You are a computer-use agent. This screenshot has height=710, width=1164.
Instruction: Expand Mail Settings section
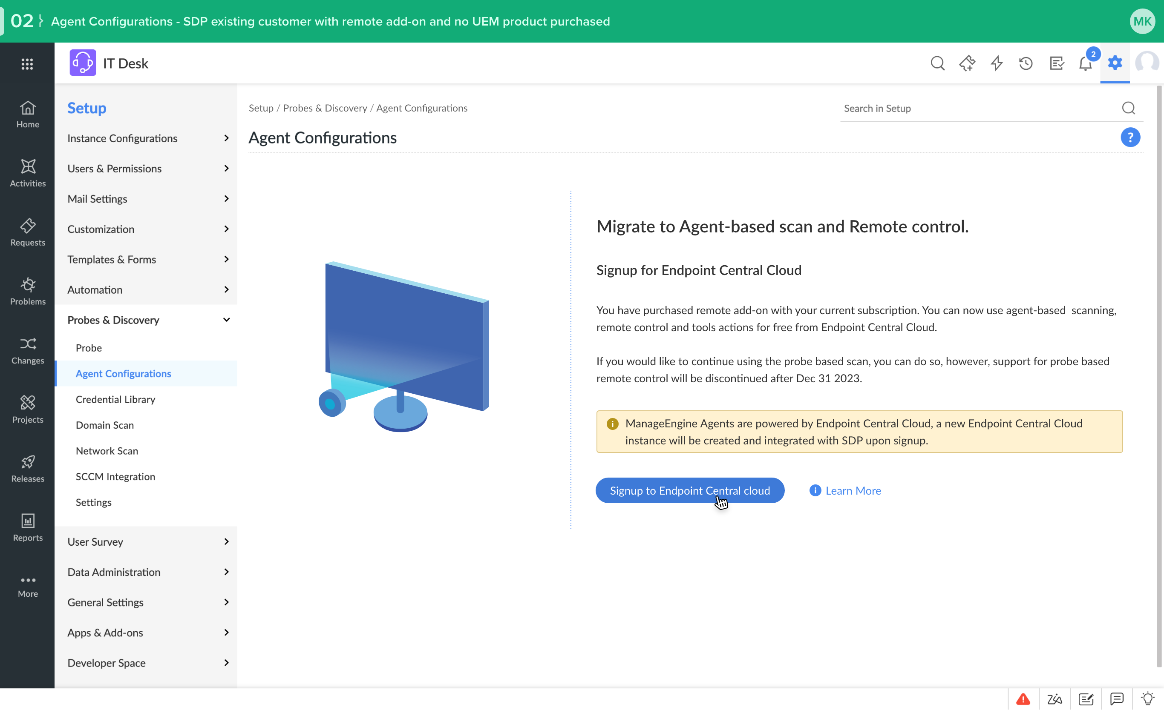[146, 199]
